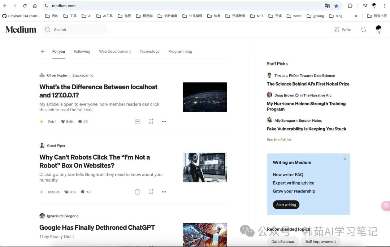
Task: Open more options on localhost article
Action: point(164,122)
